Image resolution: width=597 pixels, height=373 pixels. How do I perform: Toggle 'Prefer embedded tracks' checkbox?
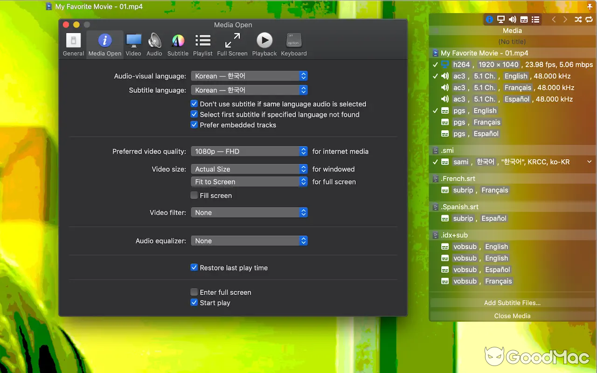coord(194,124)
